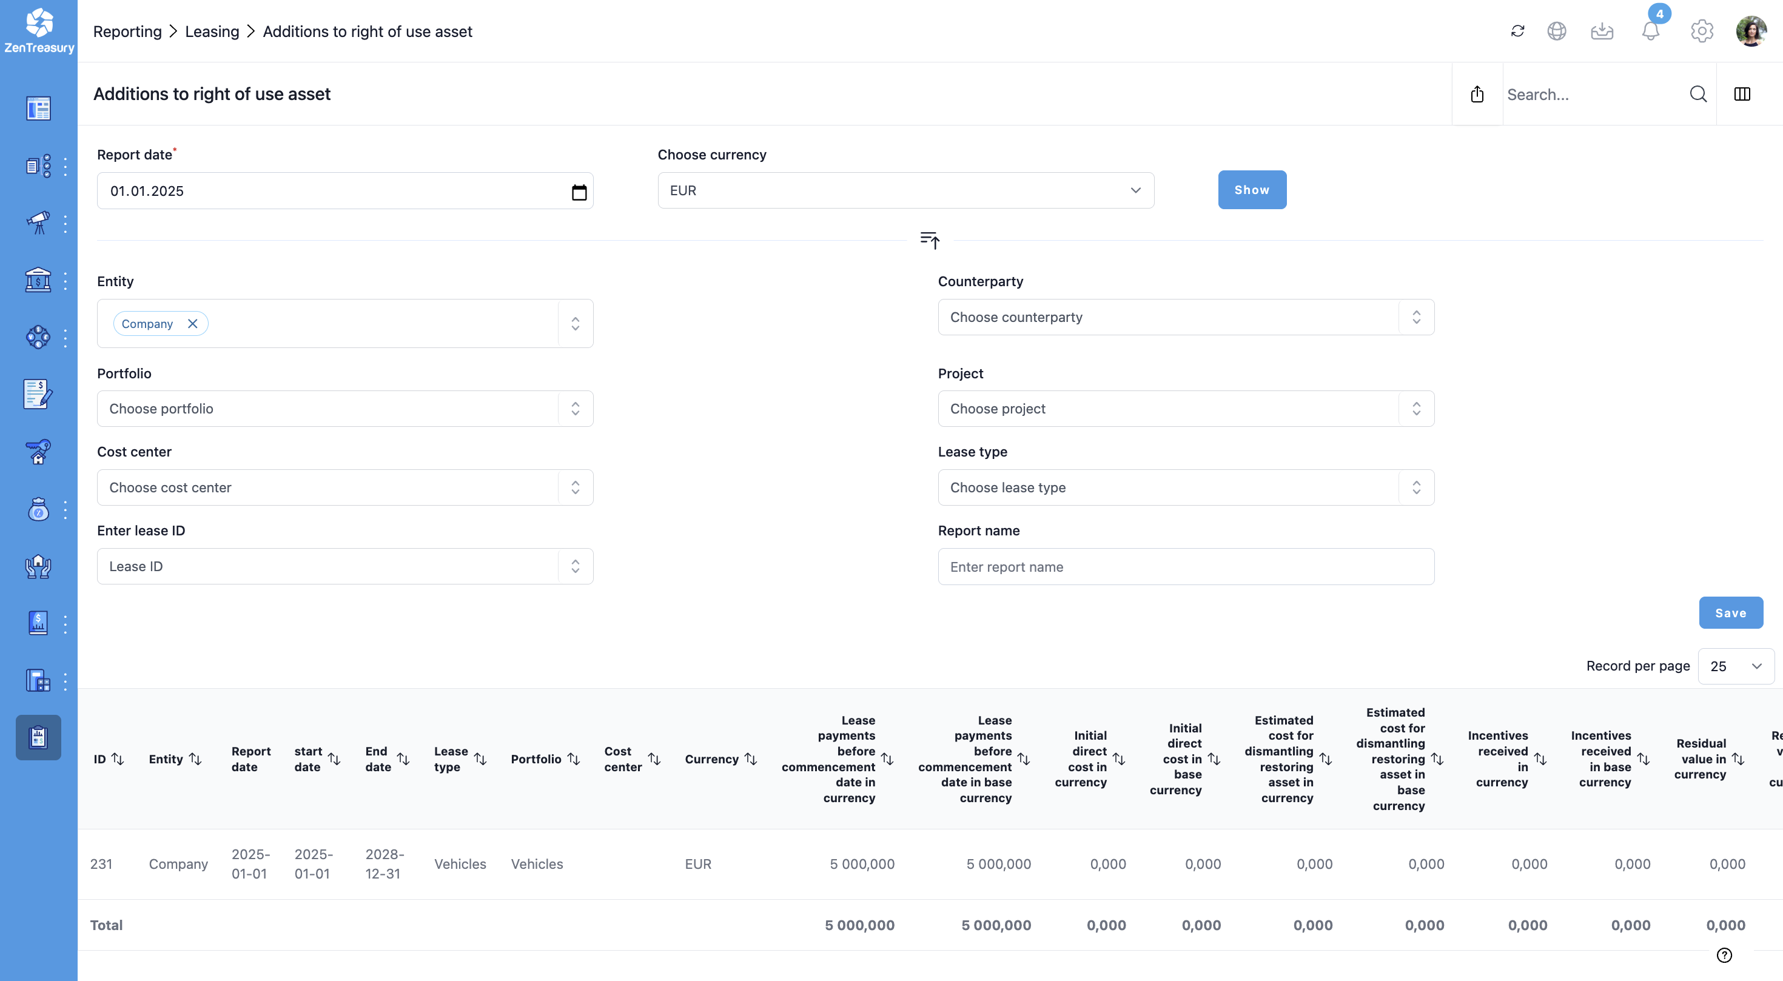Open the bank building sidebar icon

(38, 280)
